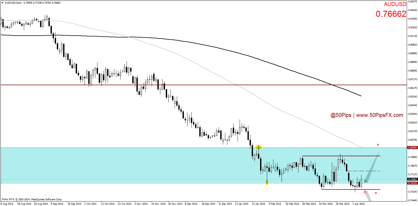Select the large red 0.76662 price text
The width and height of the screenshot is (418, 206).
click(x=391, y=14)
